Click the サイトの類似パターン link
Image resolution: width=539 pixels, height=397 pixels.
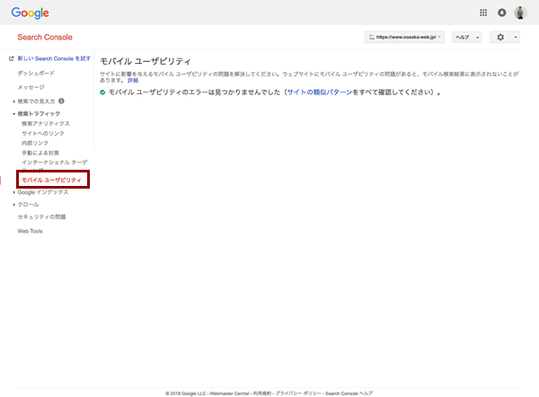click(319, 93)
